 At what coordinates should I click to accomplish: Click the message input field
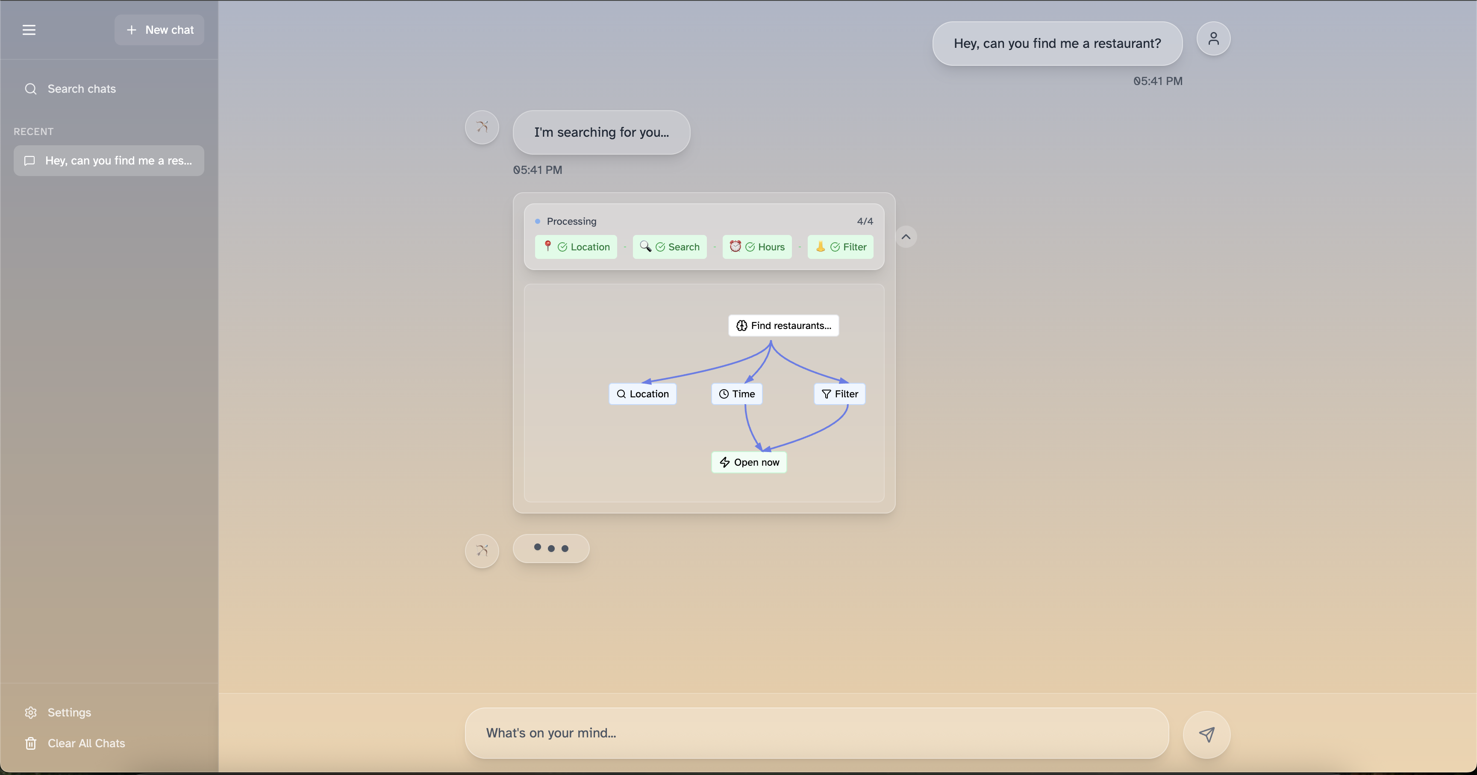pos(816,733)
